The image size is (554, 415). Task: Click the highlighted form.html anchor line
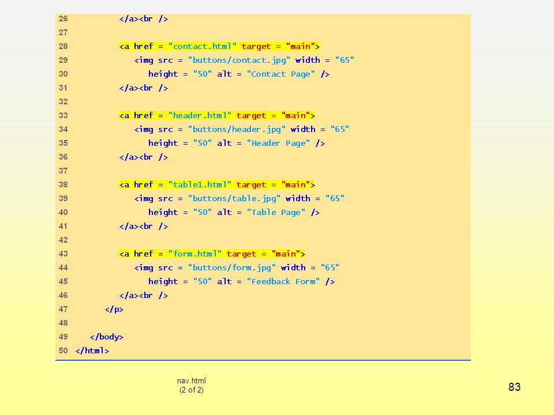click(212, 254)
